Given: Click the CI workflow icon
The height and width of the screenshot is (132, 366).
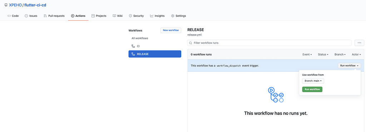Looking at the screenshot, I should click(133, 46).
